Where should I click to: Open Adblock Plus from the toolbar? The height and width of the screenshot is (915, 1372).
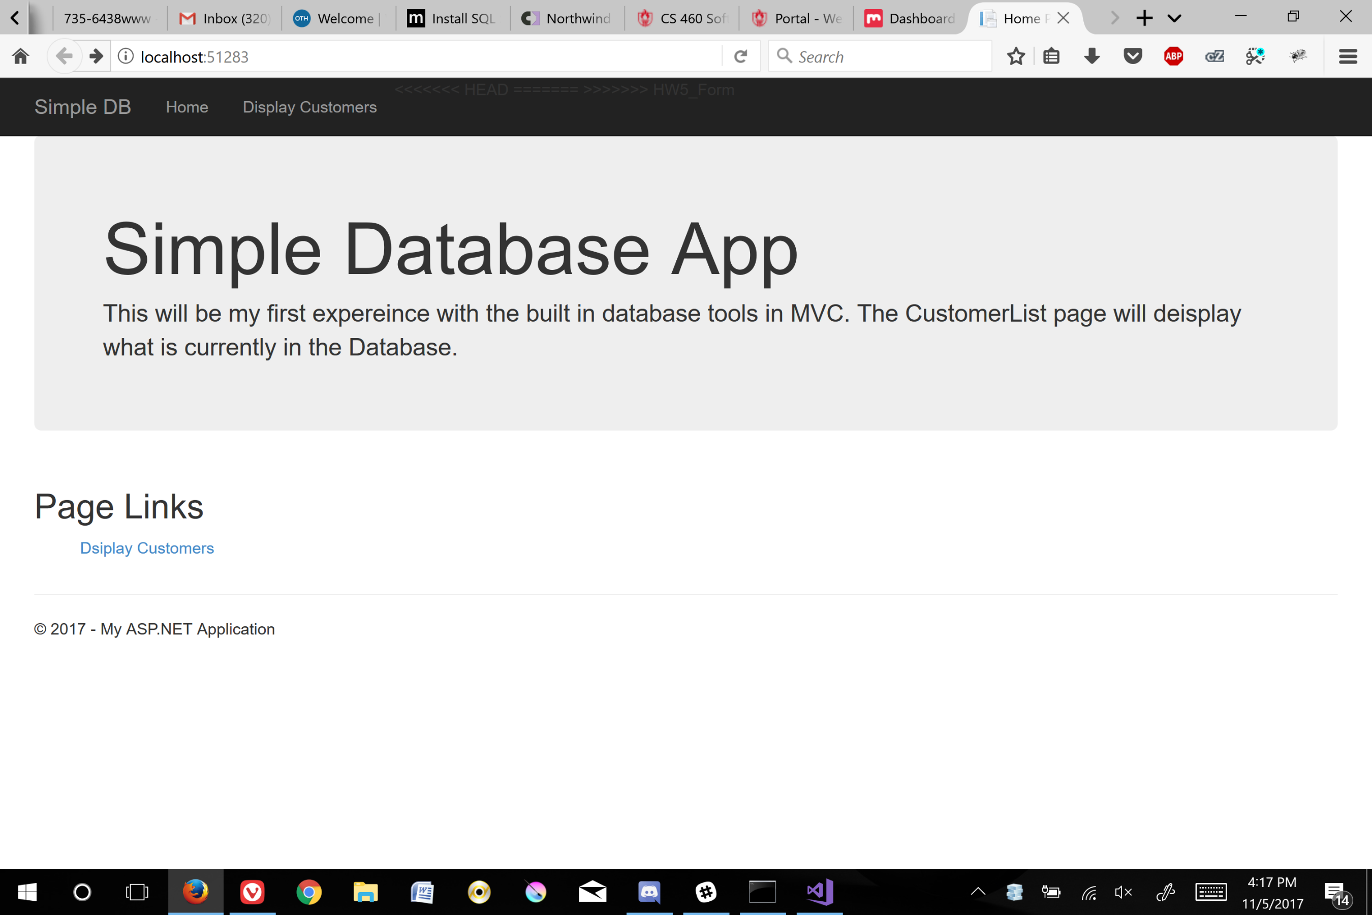(x=1173, y=56)
